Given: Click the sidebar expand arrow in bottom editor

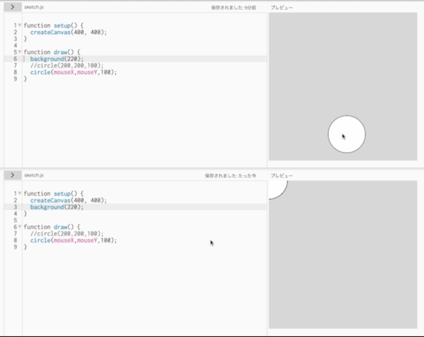Looking at the screenshot, I should coord(13,175).
